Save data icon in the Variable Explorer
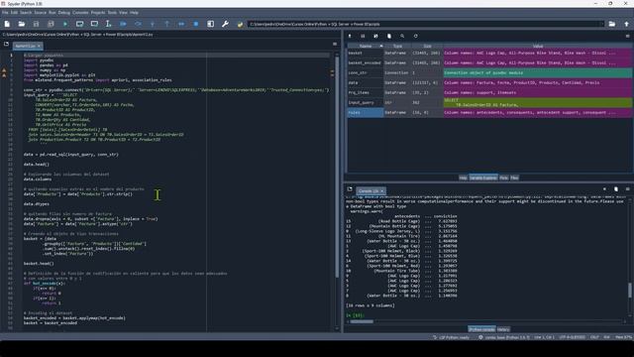Viewport: 634px width, 357px height. coord(363,36)
